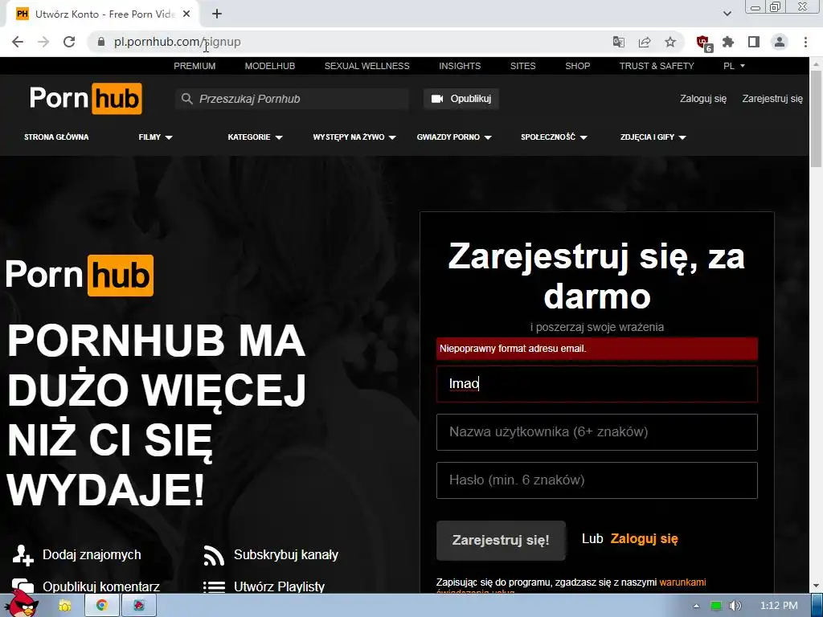823x617 pixels.
Task: Open the PL language dropdown
Action: tap(735, 66)
